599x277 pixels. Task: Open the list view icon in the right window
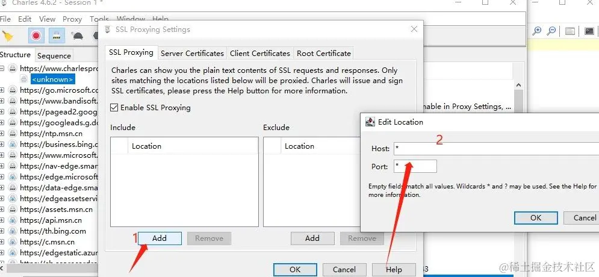click(x=570, y=31)
